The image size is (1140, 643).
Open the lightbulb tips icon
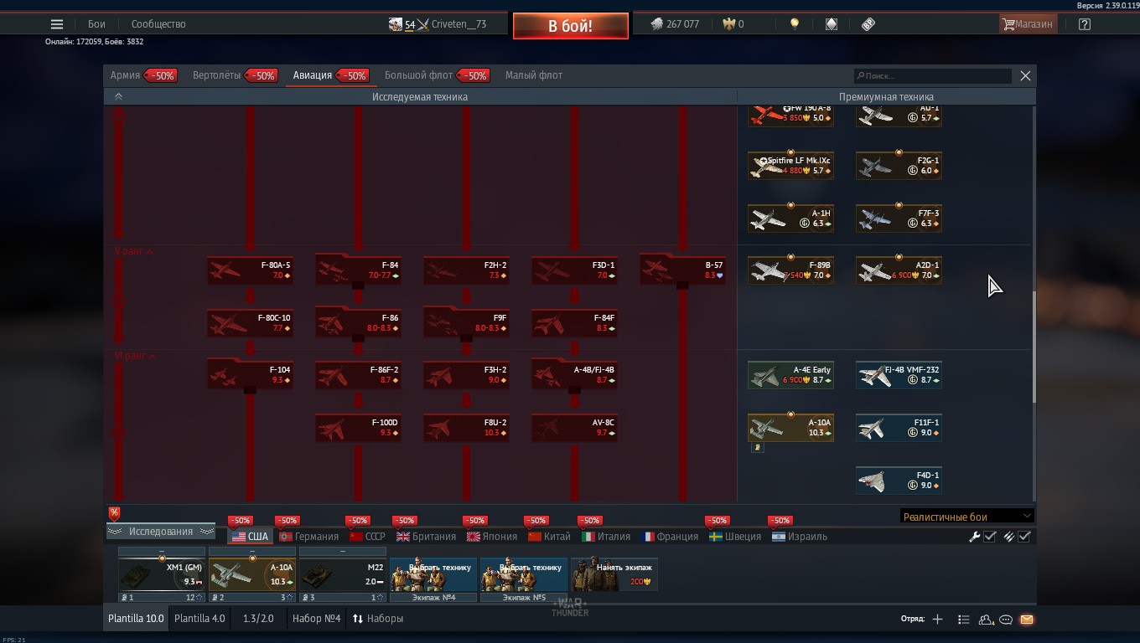pyautogui.click(x=795, y=24)
